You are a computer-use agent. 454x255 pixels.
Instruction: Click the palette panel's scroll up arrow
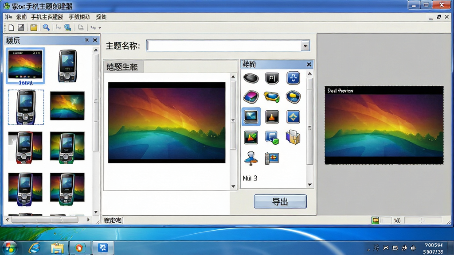pyautogui.click(x=309, y=74)
